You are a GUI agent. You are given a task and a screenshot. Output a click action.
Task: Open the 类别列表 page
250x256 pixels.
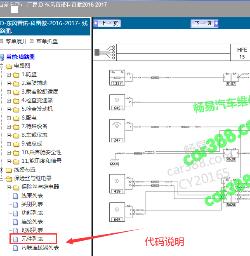32,204
